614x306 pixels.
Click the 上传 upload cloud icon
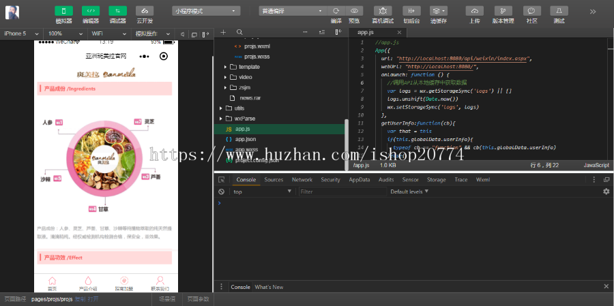click(475, 11)
